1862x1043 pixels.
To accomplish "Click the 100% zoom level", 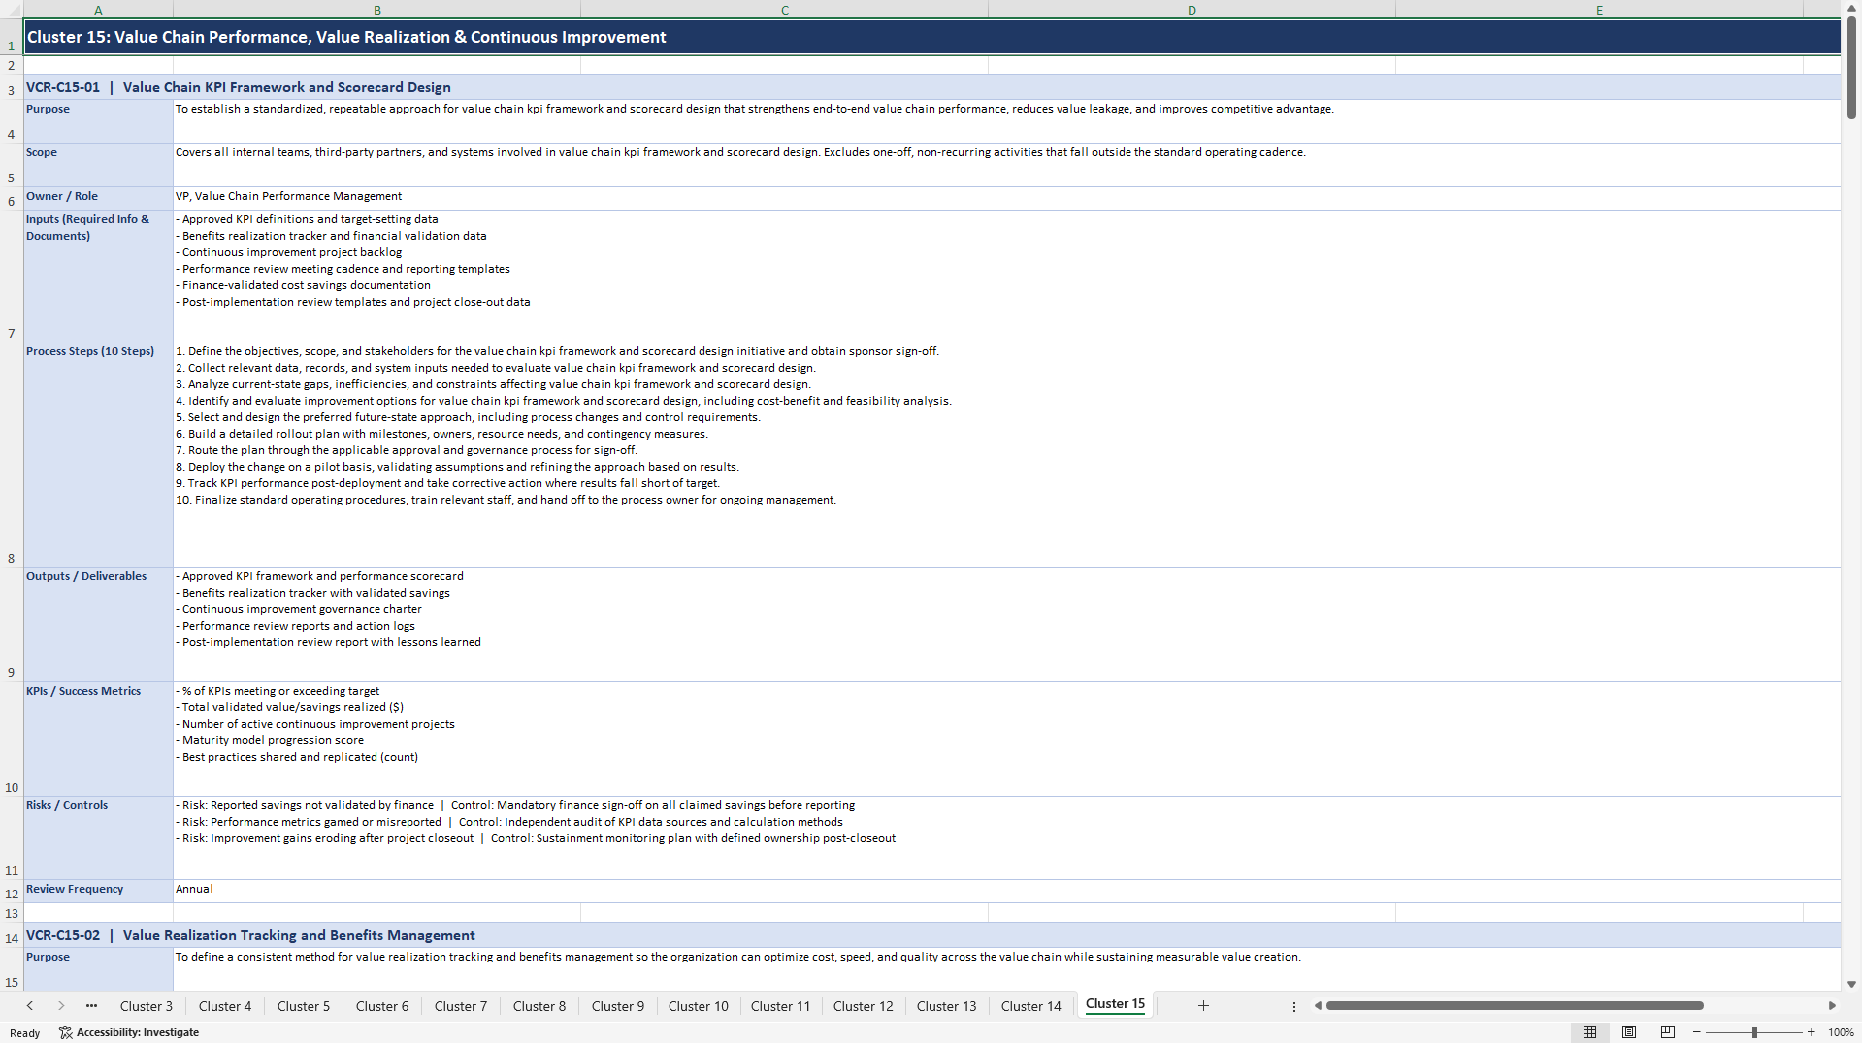I will tap(1841, 1032).
